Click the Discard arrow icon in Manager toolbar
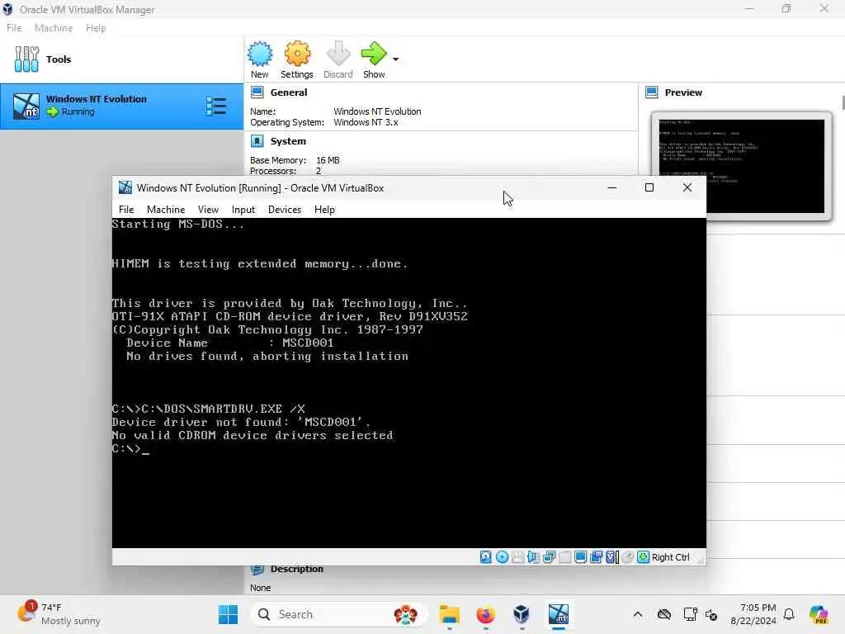This screenshot has width=845, height=634. click(338, 54)
